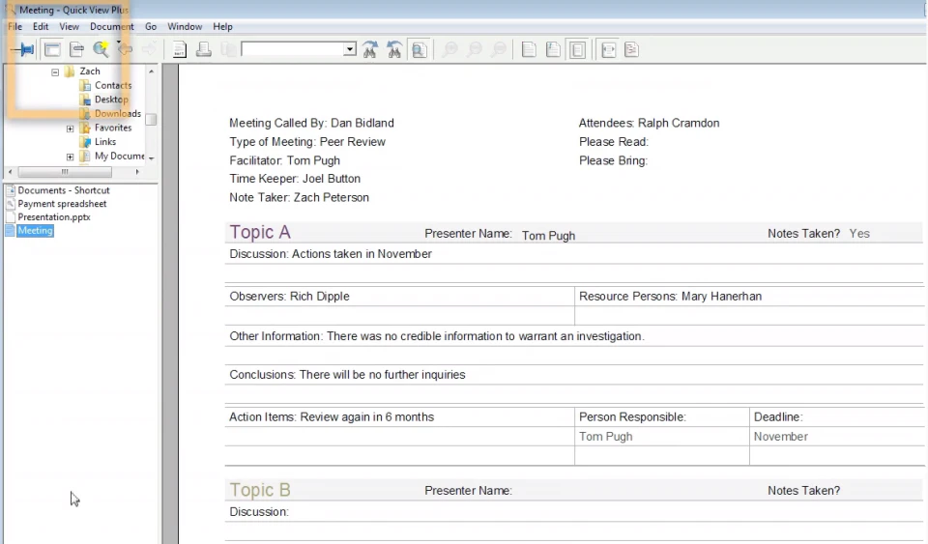Click binoculars find-next icon
This screenshot has height=544, width=928.
370,49
